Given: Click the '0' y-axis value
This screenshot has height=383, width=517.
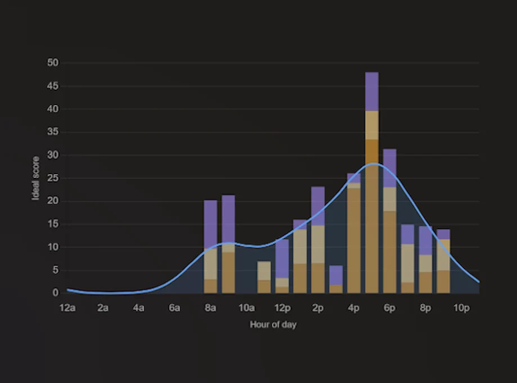Looking at the screenshot, I should coord(56,293).
